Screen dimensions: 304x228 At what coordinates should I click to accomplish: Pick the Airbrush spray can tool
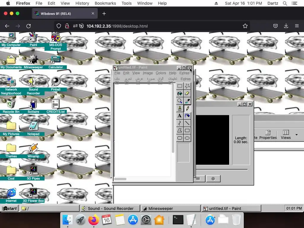click(187, 116)
